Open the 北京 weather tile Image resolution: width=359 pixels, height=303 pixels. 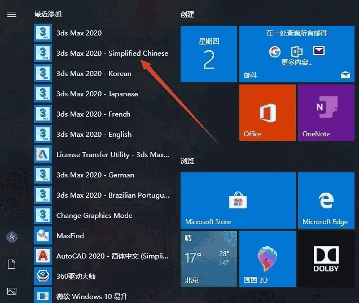(x=209, y=259)
